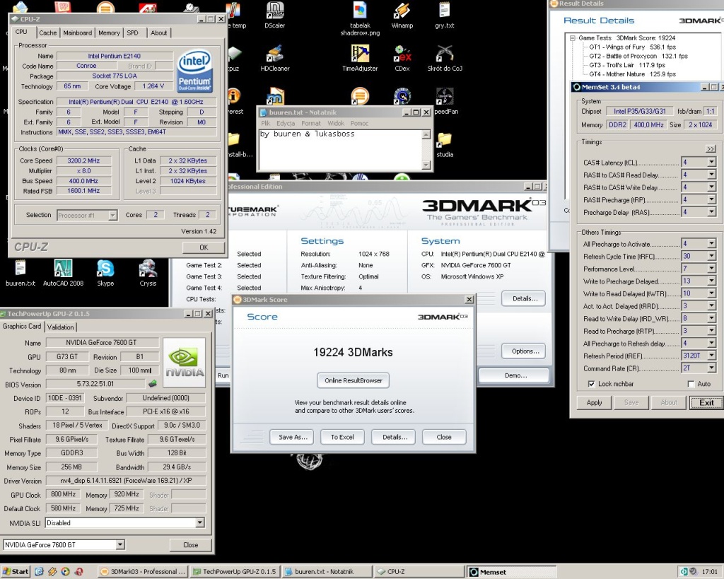The image size is (724, 579).
Task: Open Refresh Cycle Time (tRFC) dropdown
Action: tap(711, 256)
